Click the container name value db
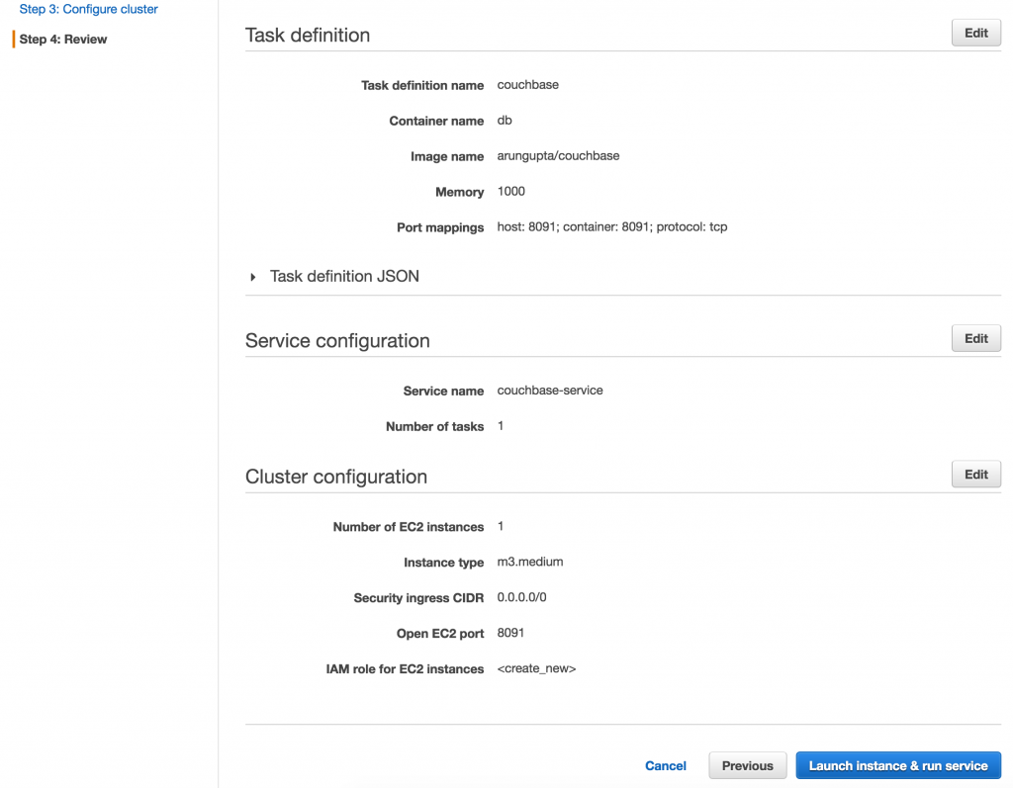The image size is (1013, 788). click(x=505, y=121)
